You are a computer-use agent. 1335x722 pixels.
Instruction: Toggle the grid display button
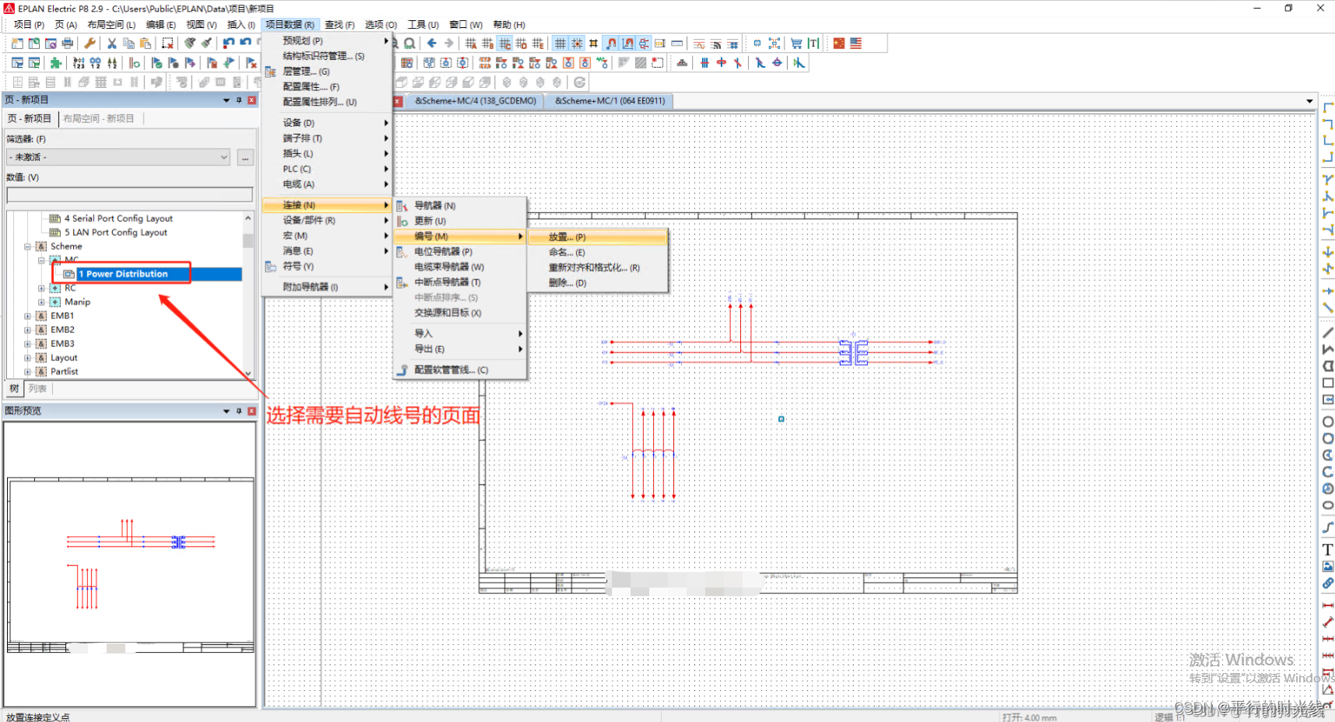560,44
